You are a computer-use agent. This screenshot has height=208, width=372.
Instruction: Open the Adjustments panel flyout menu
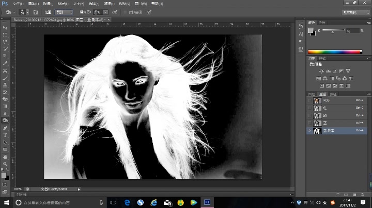pyautogui.click(x=368, y=58)
